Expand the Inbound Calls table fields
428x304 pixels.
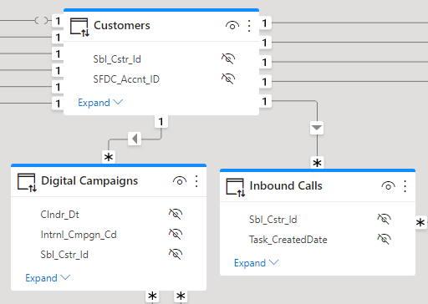coord(257,263)
